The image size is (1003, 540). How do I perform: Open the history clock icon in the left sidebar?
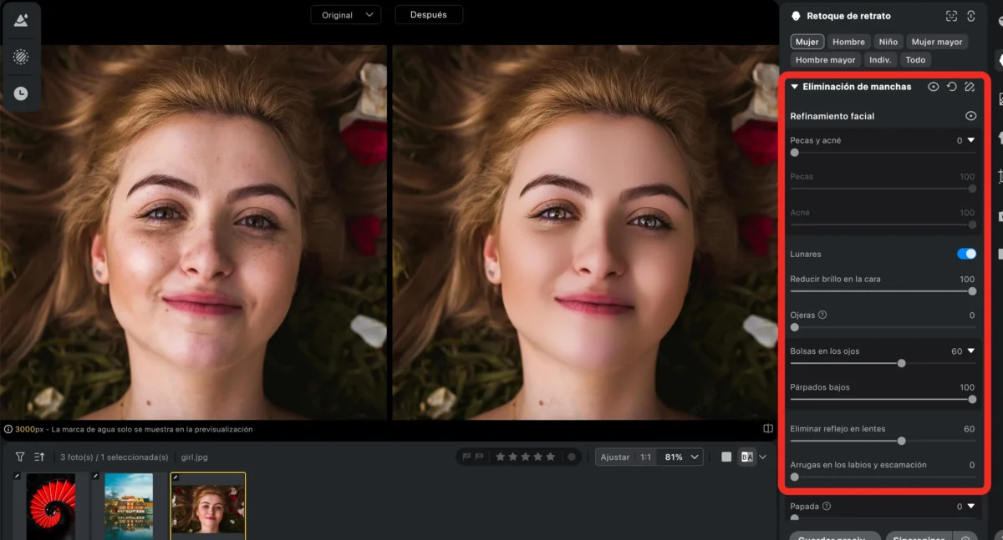click(x=21, y=93)
